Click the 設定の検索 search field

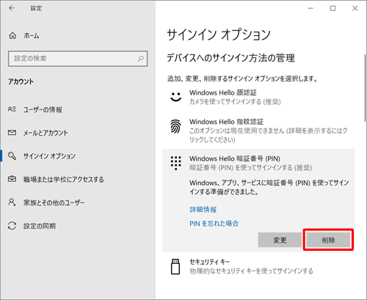[x=78, y=59]
